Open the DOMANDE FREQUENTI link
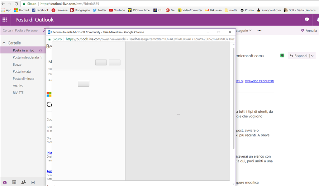This screenshot has height=186, width=319. pyautogui.click(x=259, y=81)
